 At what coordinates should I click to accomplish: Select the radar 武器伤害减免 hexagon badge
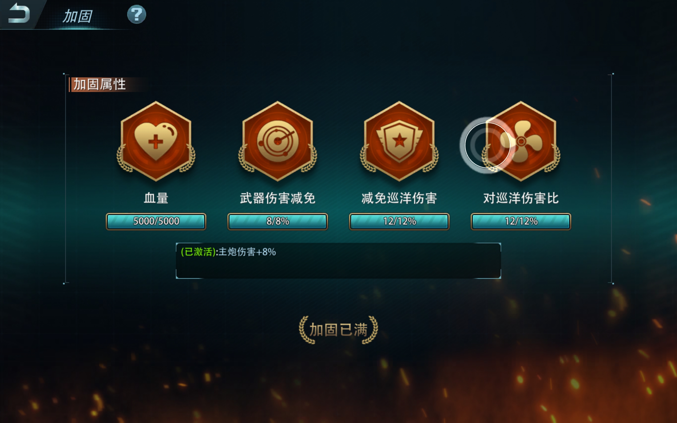coord(277,141)
